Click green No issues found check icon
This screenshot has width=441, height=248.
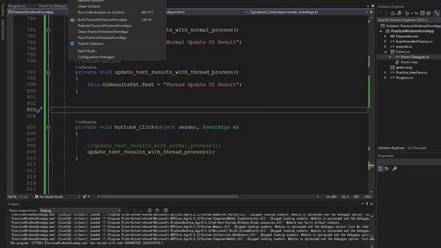pos(37,196)
